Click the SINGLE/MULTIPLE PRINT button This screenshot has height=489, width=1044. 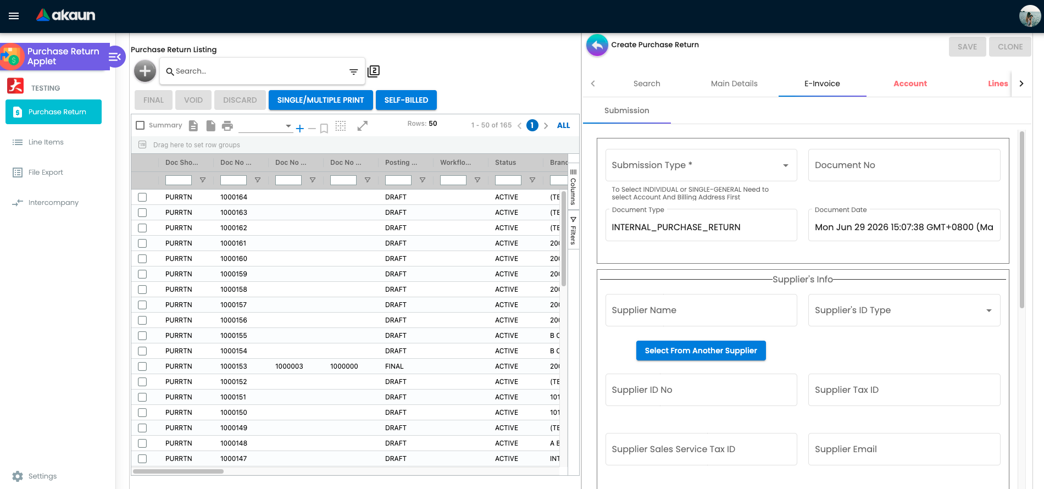(320, 100)
